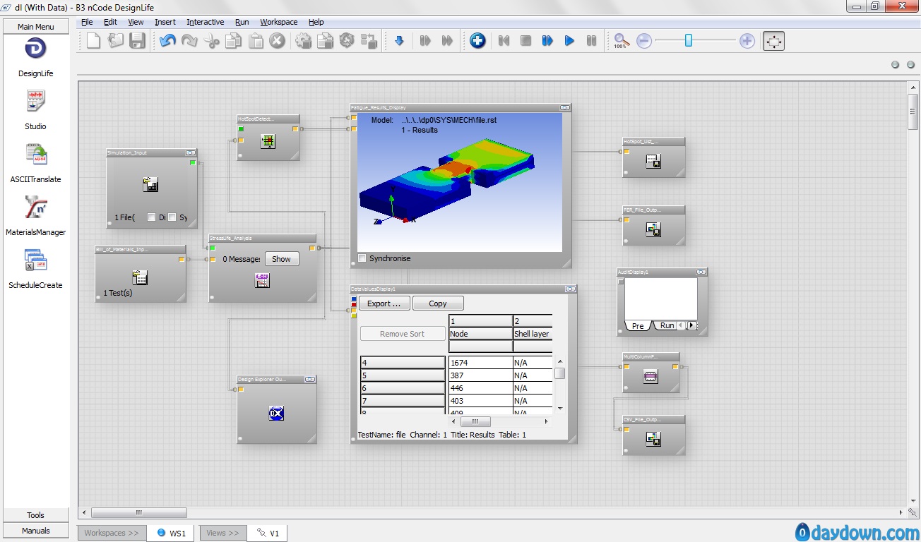Click the AuditDisplay1 tab scroll-left arrow
This screenshot has width=921, height=542.
[681, 325]
